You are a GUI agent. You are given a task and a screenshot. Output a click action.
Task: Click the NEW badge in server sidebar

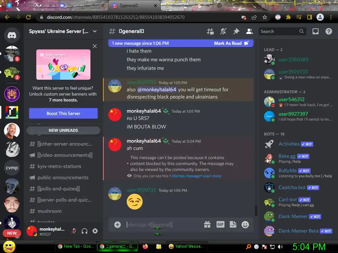[12, 233]
